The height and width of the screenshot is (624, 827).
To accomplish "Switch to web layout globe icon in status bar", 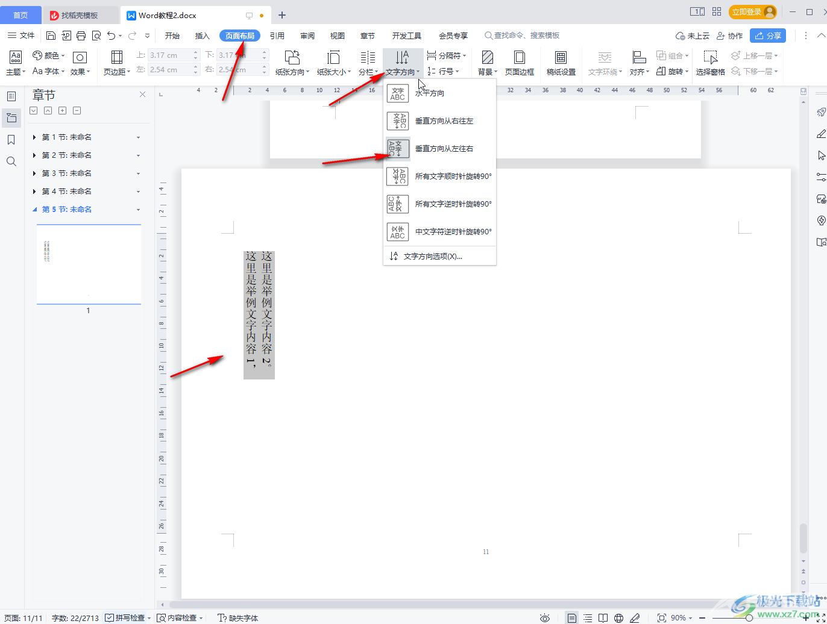I will [618, 618].
